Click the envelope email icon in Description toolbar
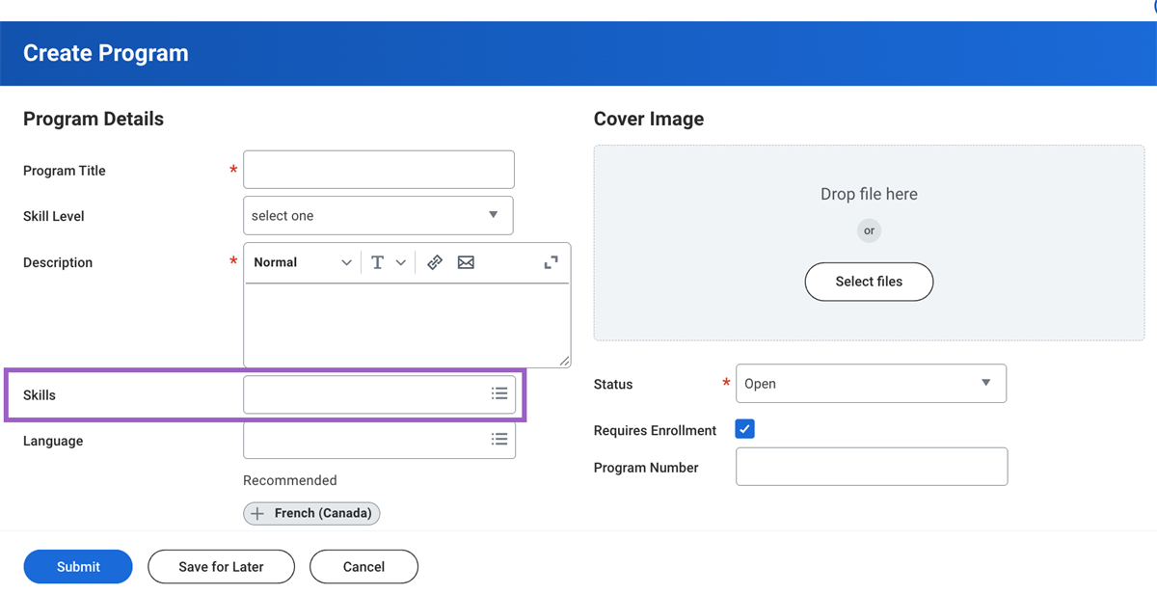Image resolution: width=1157 pixels, height=594 pixels. pyautogui.click(x=466, y=262)
